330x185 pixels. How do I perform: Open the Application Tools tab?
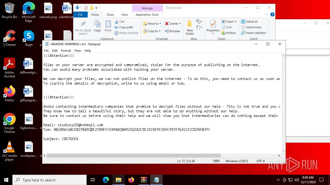pyautogui.click(x=147, y=15)
